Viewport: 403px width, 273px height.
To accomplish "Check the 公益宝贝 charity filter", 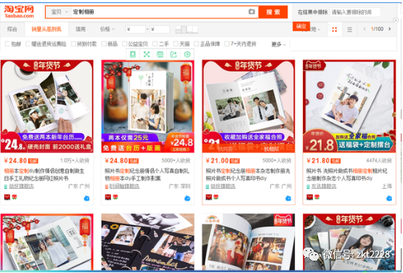I will coord(124,44).
